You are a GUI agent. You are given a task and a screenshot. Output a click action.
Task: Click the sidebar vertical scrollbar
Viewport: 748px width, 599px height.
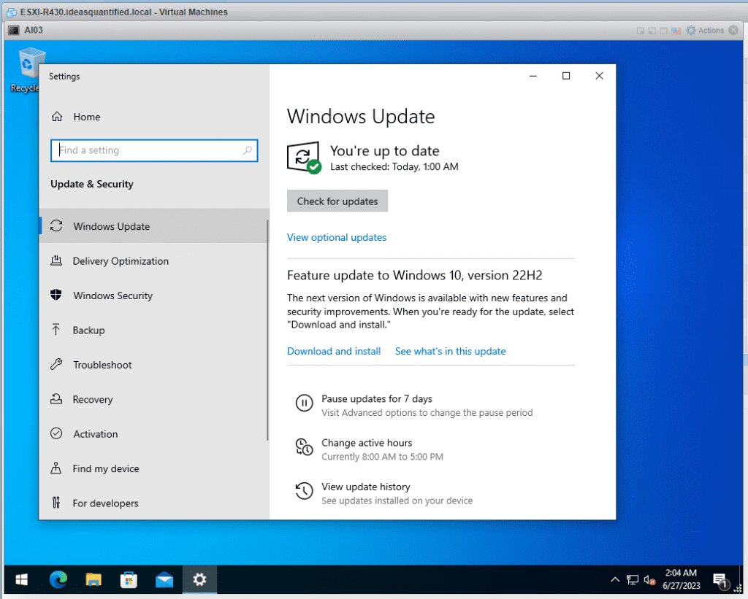click(x=267, y=331)
